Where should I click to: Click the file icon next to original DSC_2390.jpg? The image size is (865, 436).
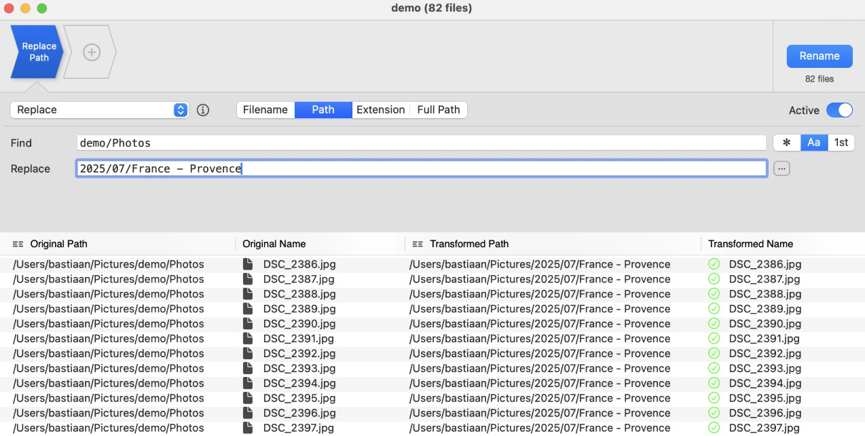pyautogui.click(x=248, y=324)
